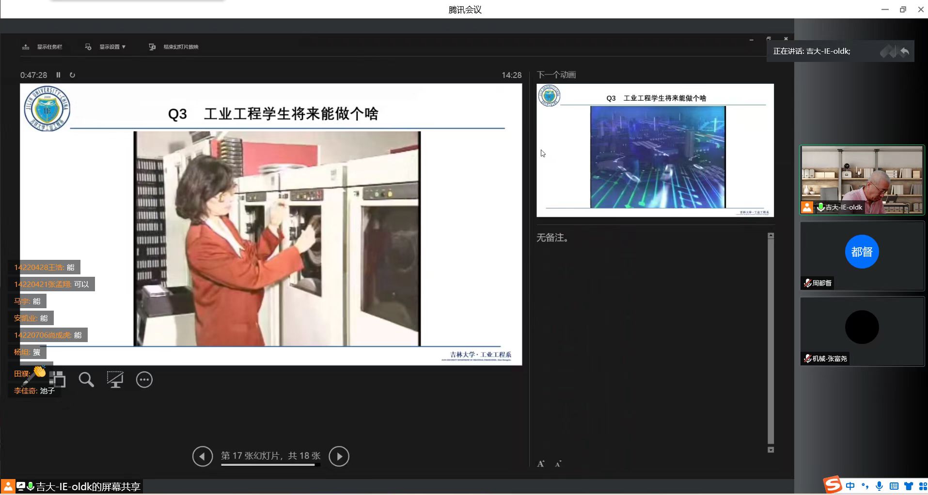Toggle Sogou punctuation mode button
The height and width of the screenshot is (495, 928).
pyautogui.click(x=865, y=486)
